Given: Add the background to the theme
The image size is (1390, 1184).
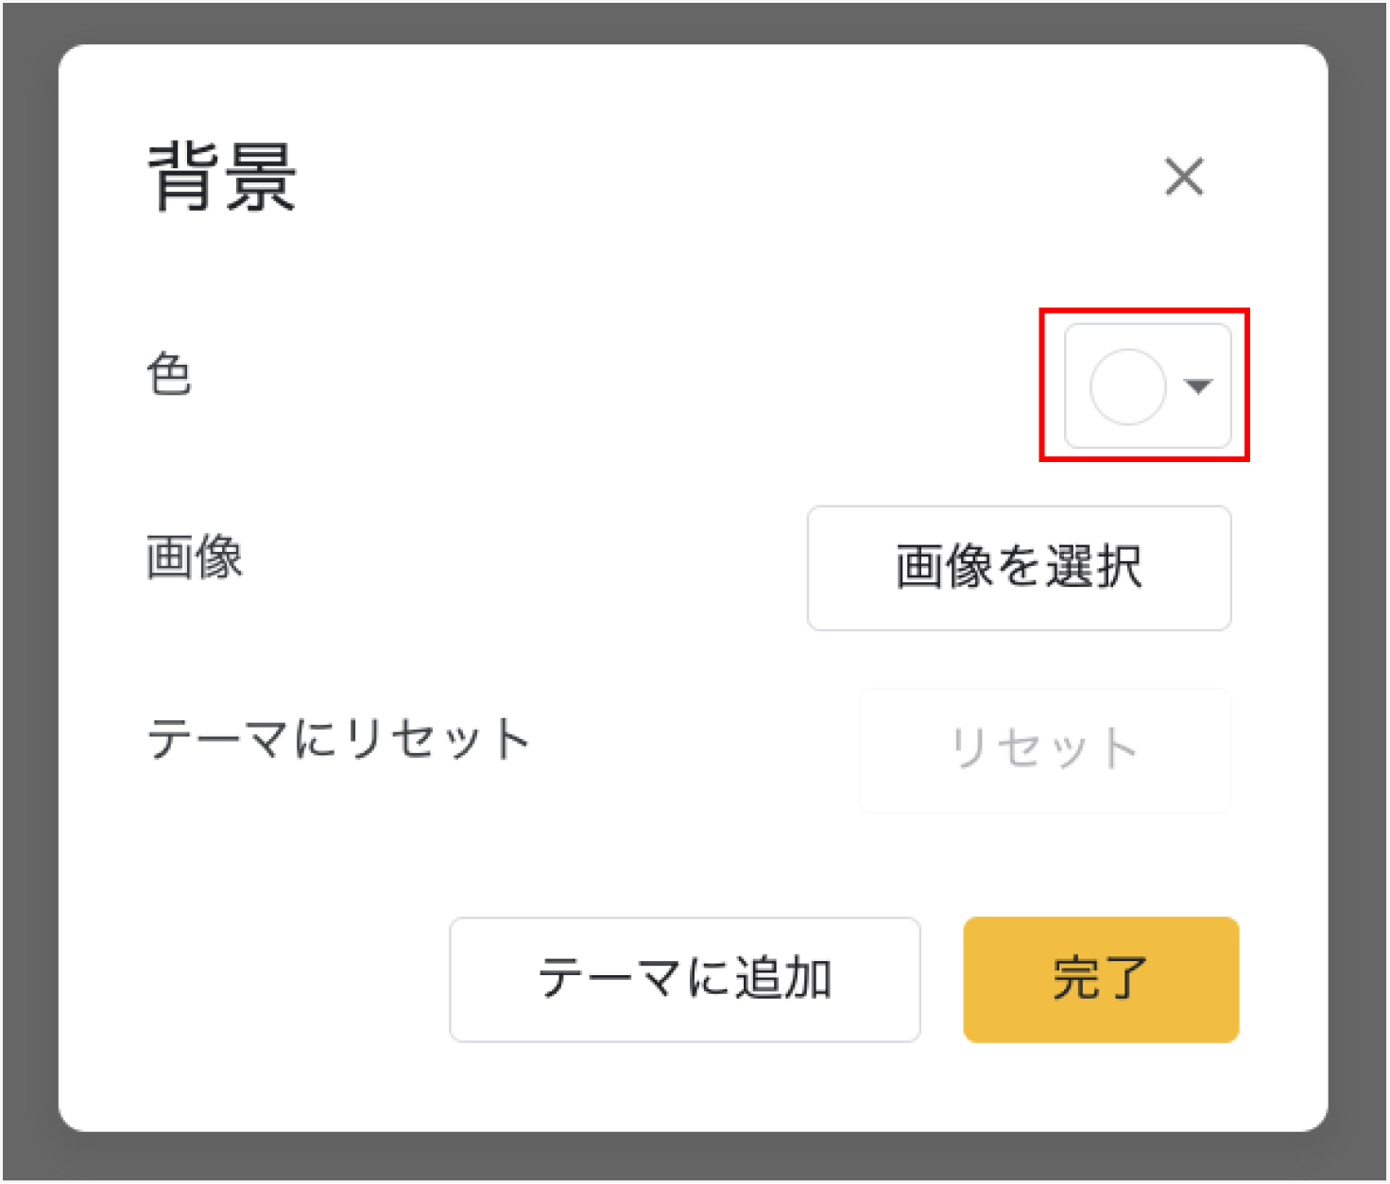Looking at the screenshot, I should (x=684, y=979).
